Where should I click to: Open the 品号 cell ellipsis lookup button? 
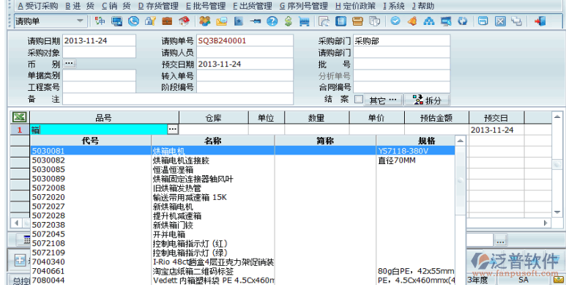point(173,130)
